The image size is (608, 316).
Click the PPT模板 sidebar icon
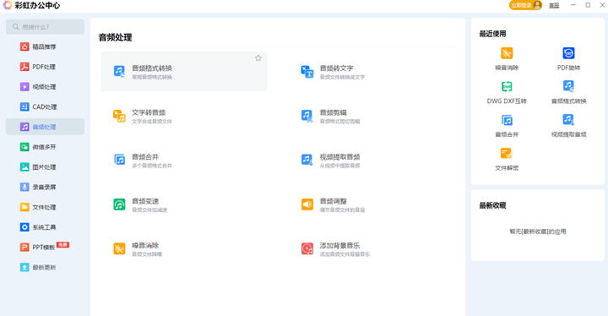[24, 248]
